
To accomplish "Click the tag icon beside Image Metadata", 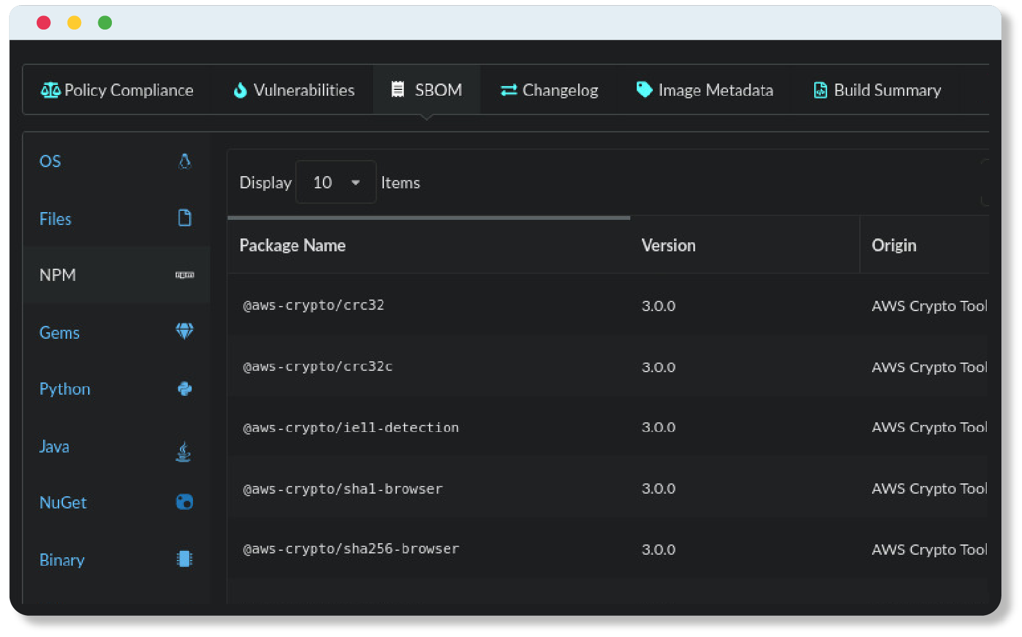I will pyautogui.click(x=644, y=89).
